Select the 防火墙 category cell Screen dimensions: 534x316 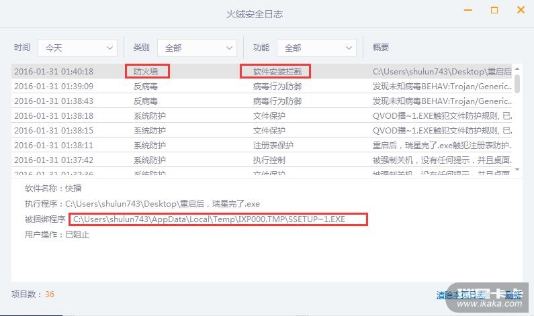coord(146,71)
